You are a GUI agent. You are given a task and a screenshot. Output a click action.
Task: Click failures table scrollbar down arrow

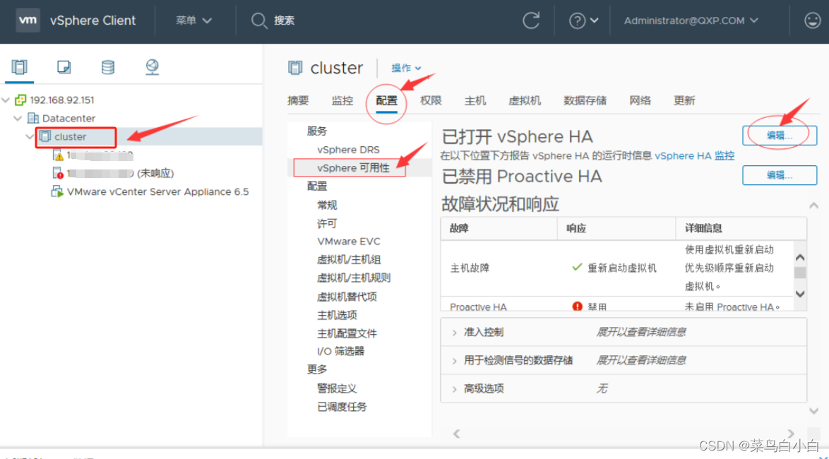coord(800,294)
